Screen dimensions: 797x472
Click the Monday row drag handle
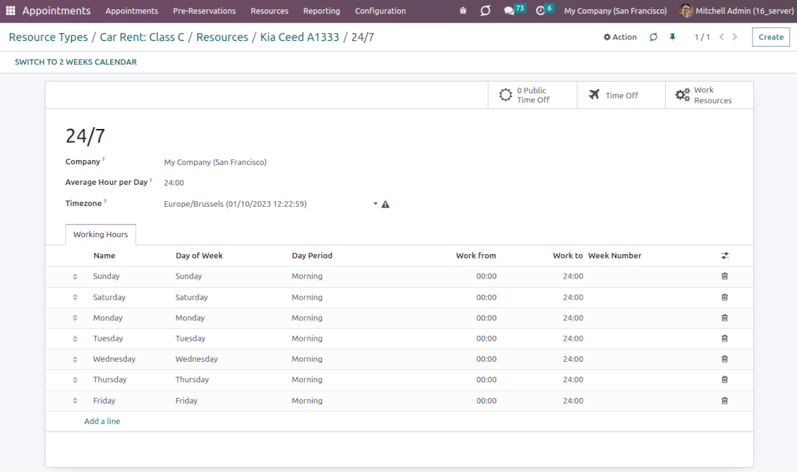point(75,318)
